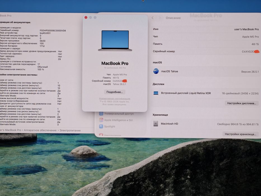Click battery serial F5DHPS0006C0000VD8
This screenshot has height=196, width=261.
(x=53, y=31)
